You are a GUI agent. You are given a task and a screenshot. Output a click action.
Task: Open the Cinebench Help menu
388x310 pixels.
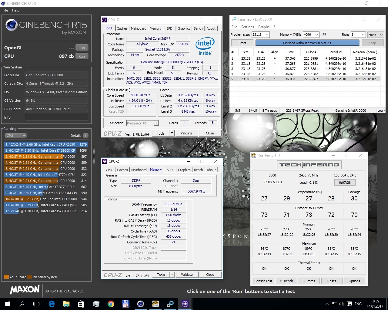pos(16,10)
